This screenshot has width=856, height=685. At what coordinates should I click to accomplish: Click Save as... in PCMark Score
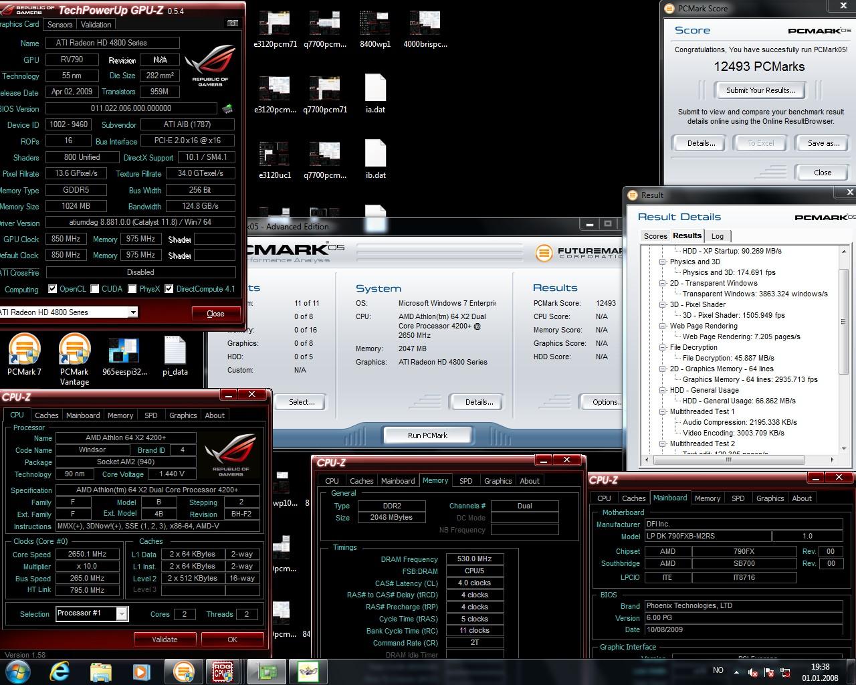(x=824, y=143)
